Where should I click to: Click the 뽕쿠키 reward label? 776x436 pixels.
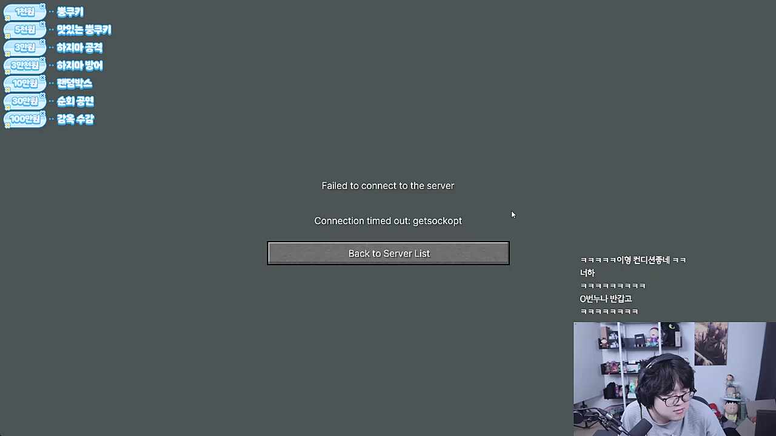[x=70, y=12]
